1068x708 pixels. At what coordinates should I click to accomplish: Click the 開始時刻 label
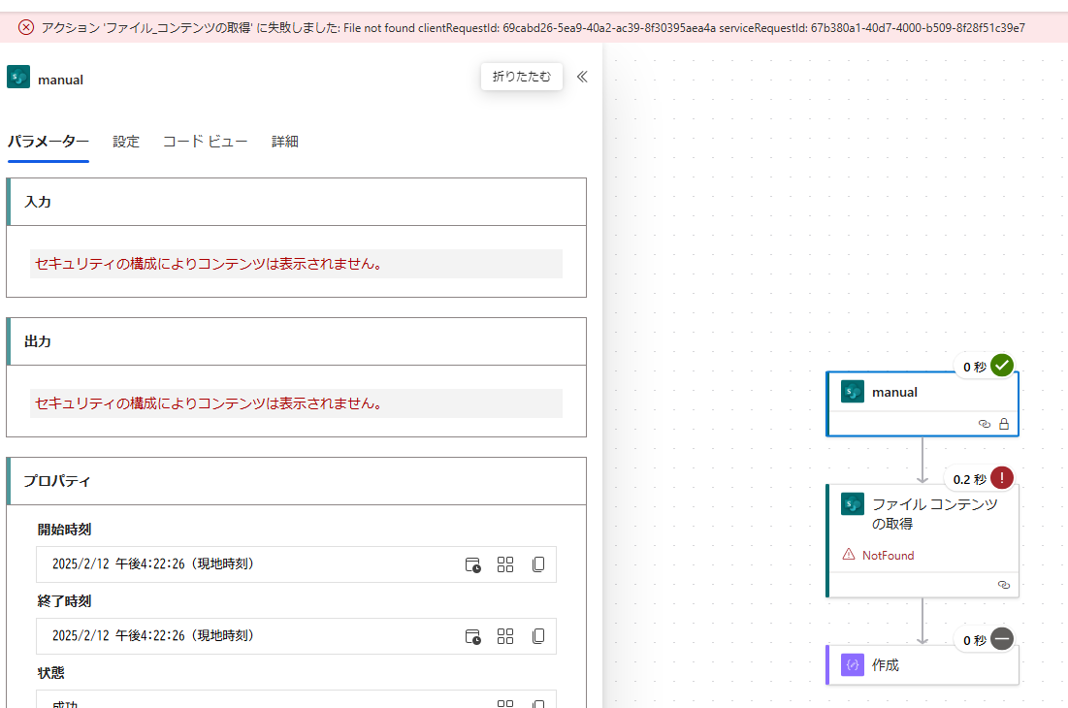(x=65, y=530)
